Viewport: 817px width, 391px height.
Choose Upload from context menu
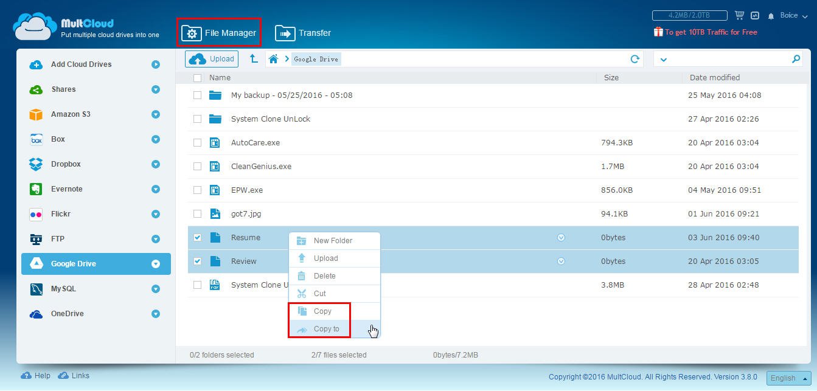334,258
